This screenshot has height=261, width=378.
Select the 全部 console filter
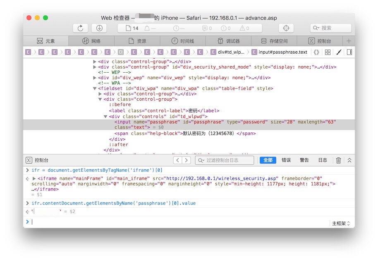(x=268, y=160)
